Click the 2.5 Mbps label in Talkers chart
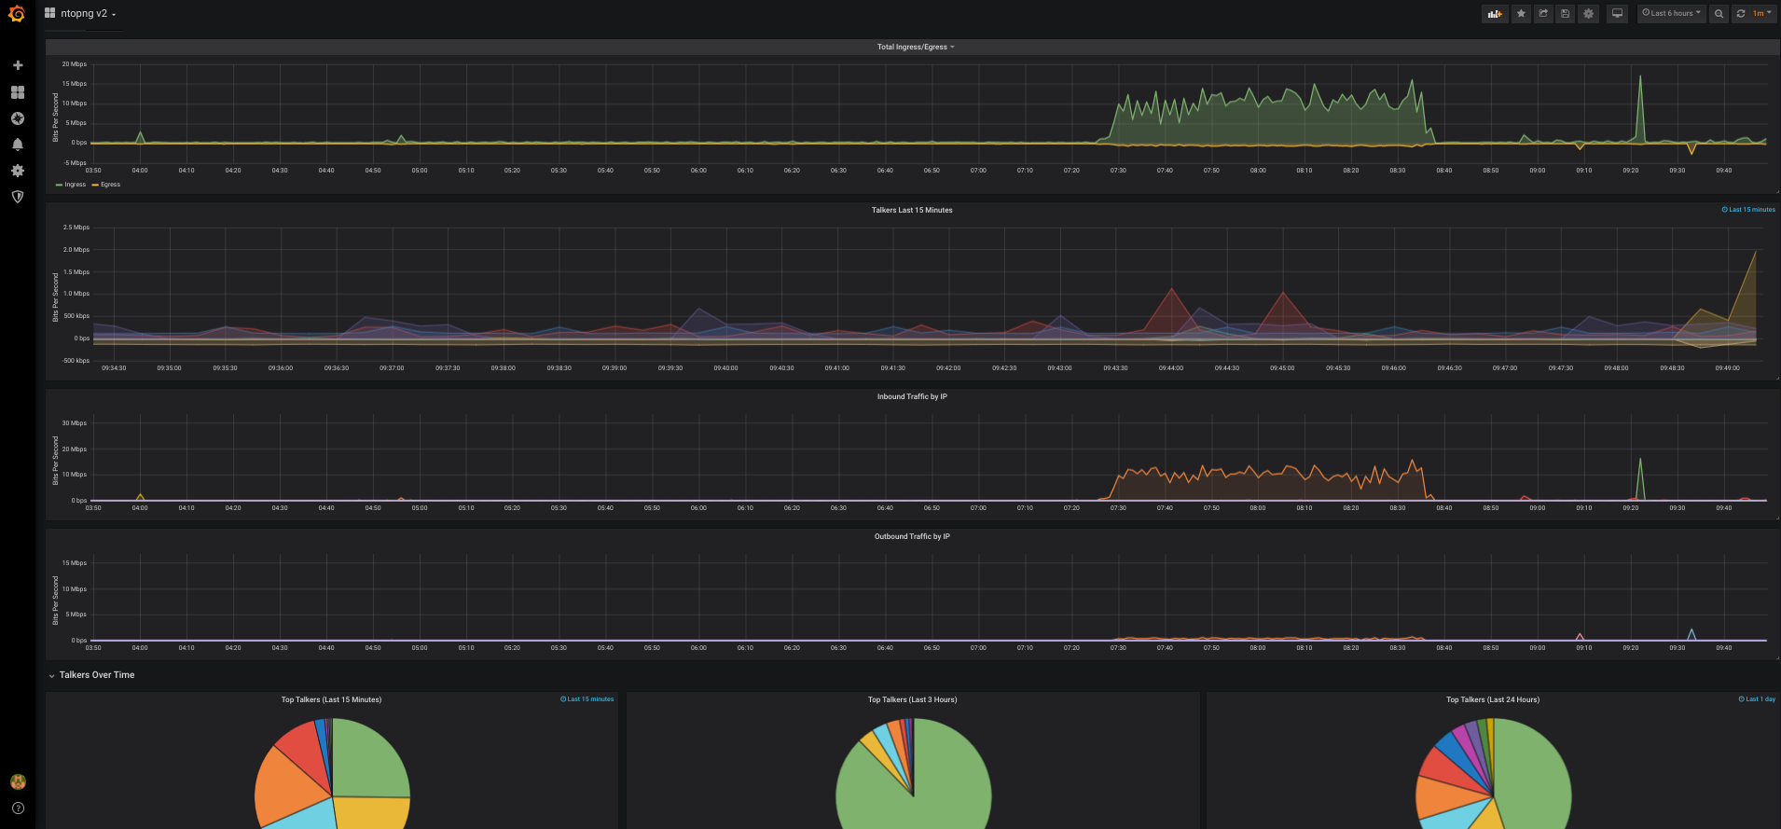The height and width of the screenshot is (829, 1781). pyautogui.click(x=76, y=228)
